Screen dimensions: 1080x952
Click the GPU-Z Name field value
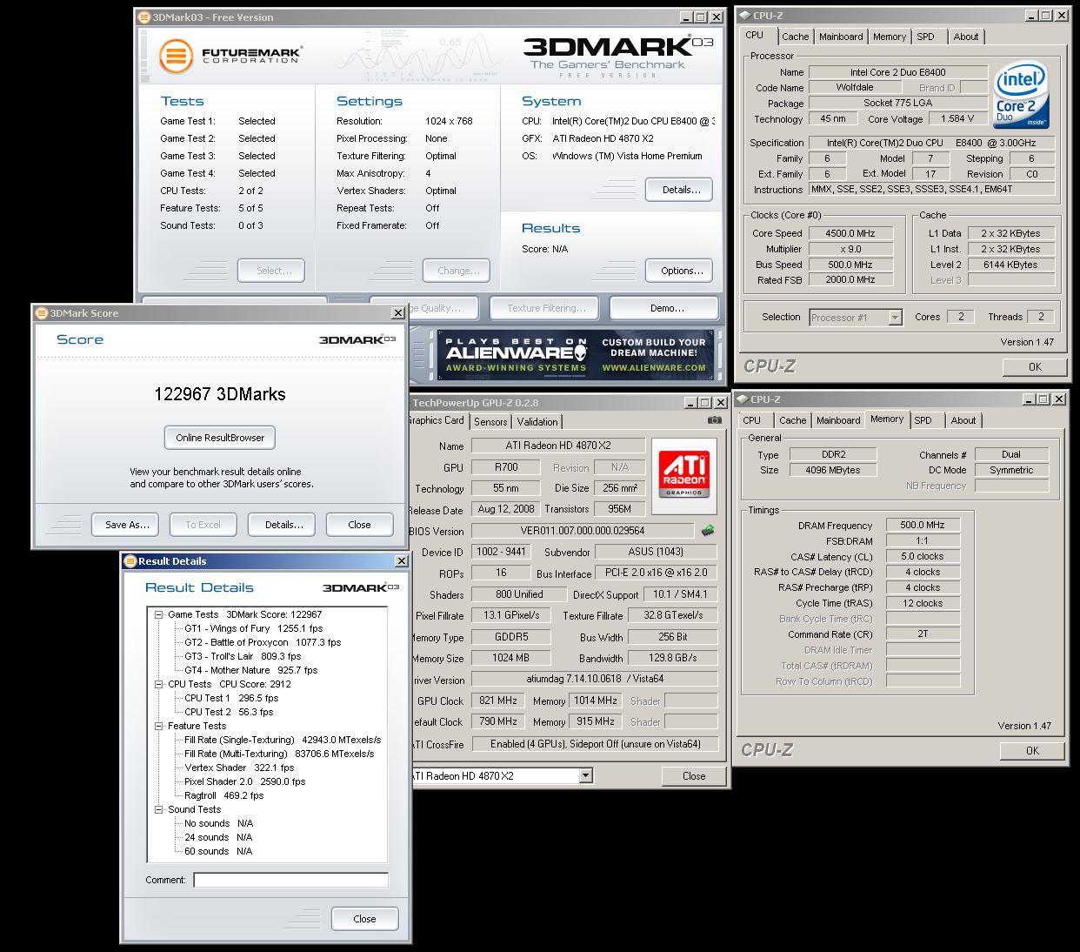[557, 446]
